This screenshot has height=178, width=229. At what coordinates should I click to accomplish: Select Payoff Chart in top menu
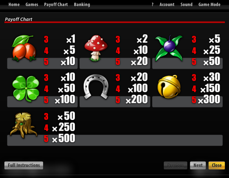[x=56, y=4]
